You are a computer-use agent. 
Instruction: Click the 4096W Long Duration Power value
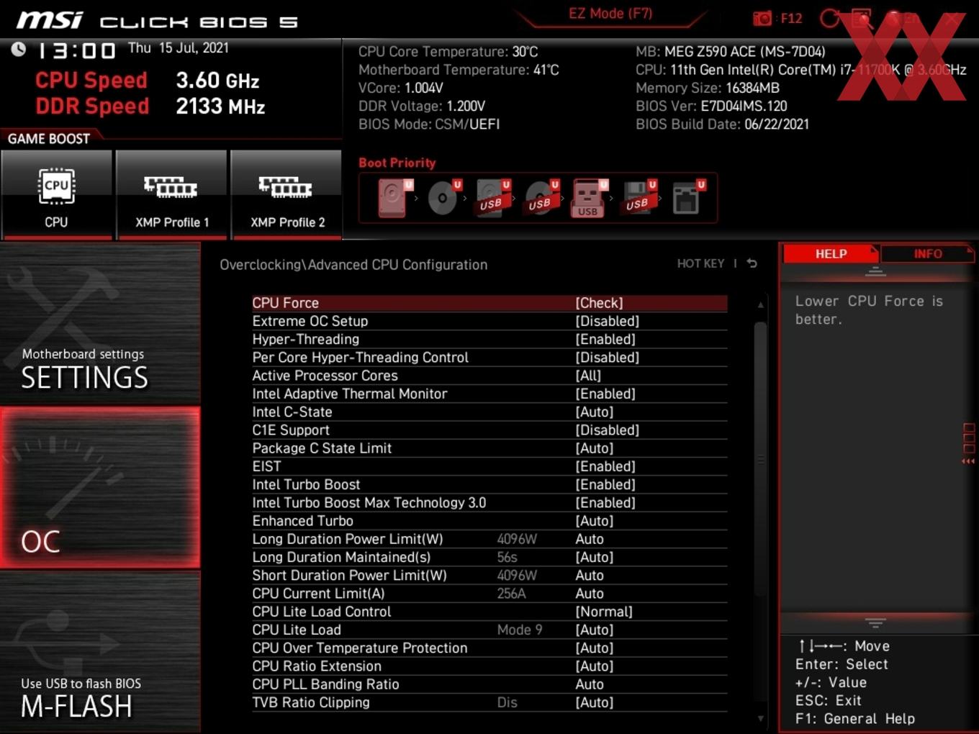tap(517, 539)
